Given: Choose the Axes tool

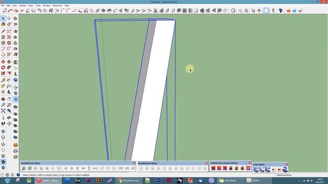Looking at the screenshot, I should (x=3, y=92).
